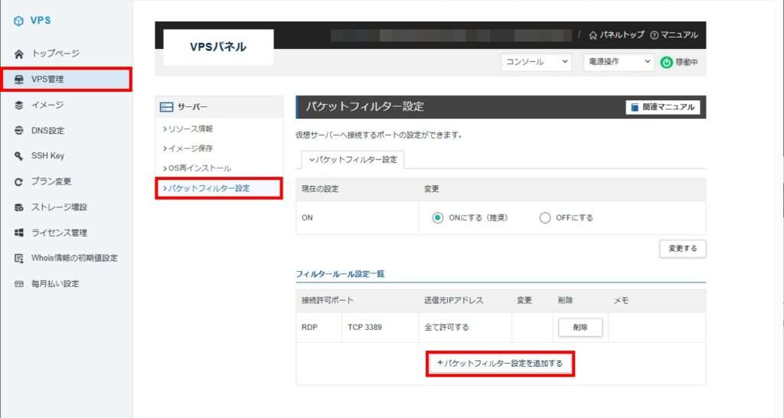Click the key icon beside SSH Key

pos(19,156)
